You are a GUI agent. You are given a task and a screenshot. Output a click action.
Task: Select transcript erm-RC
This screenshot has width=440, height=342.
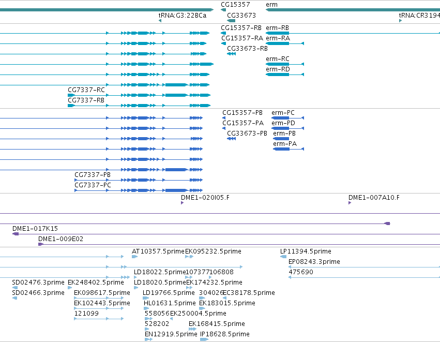(278, 59)
